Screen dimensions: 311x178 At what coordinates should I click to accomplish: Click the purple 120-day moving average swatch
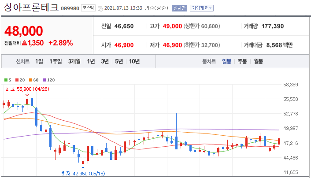click(44, 80)
